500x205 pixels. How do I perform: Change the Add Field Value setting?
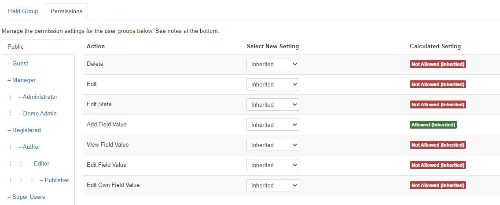(273, 125)
